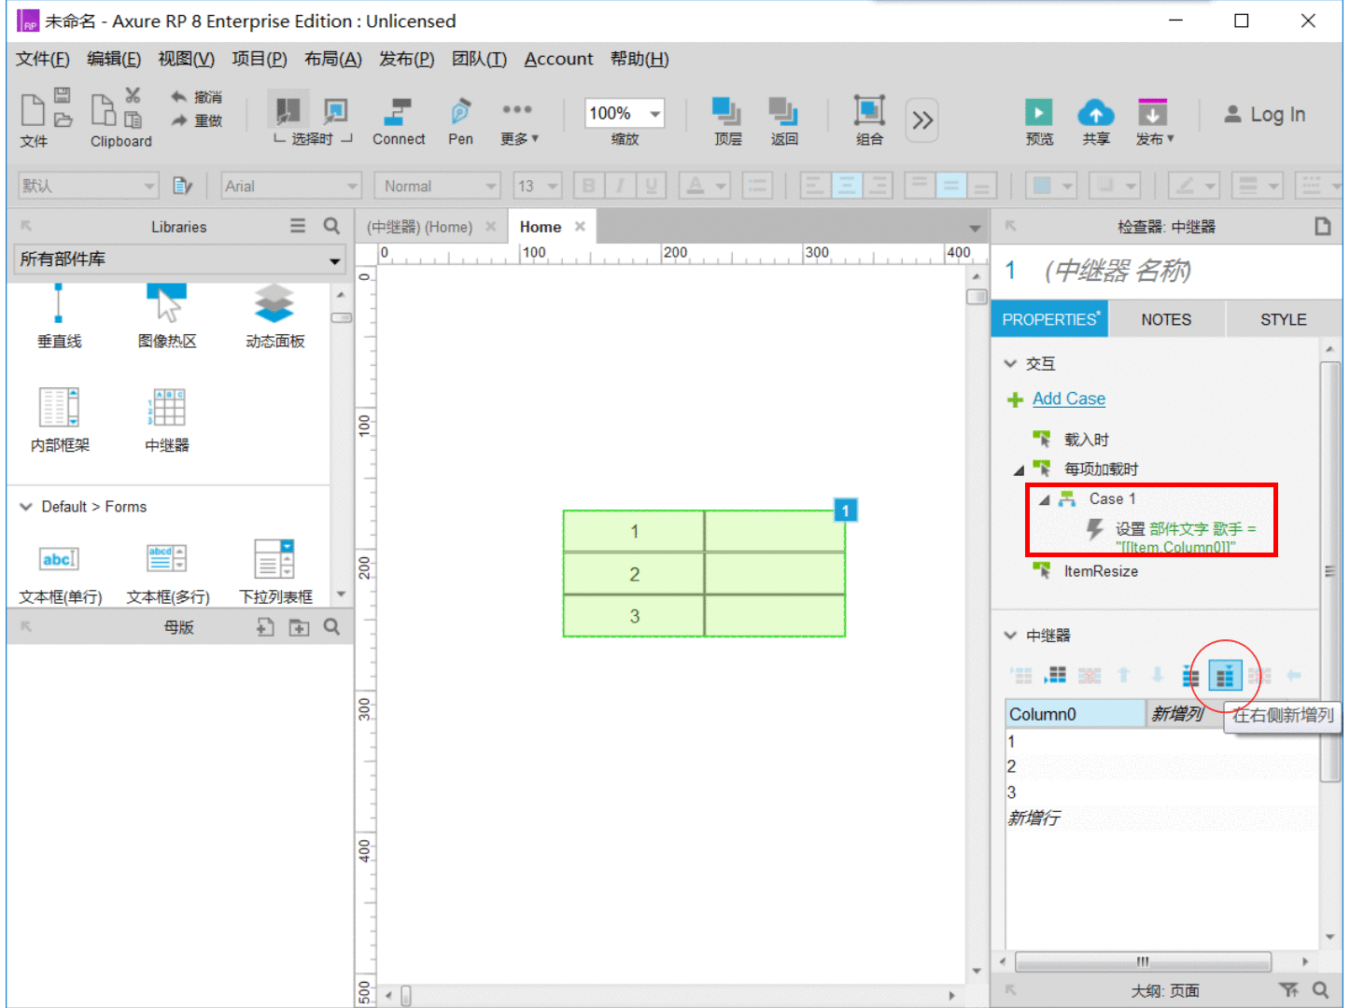Viewport: 1350px width, 1008px height.
Task: Switch to the NOTES tab
Action: (x=1166, y=319)
